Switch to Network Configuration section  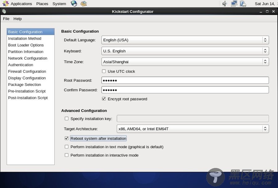click(x=31, y=58)
